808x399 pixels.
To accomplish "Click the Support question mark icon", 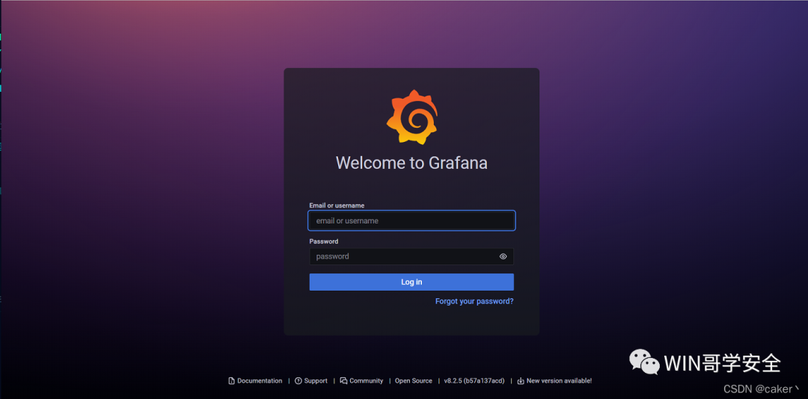I will [299, 381].
